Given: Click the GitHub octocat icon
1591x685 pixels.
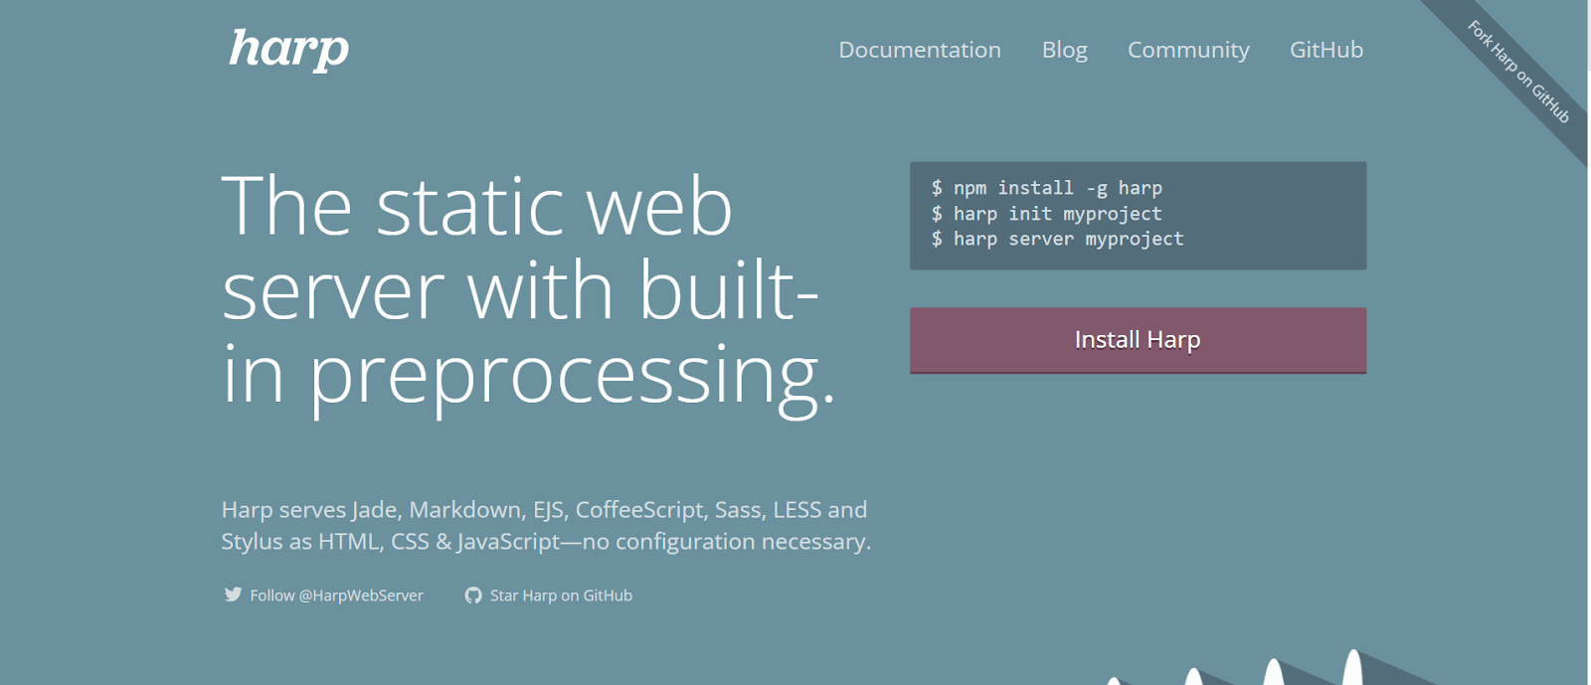Looking at the screenshot, I should [x=473, y=596].
